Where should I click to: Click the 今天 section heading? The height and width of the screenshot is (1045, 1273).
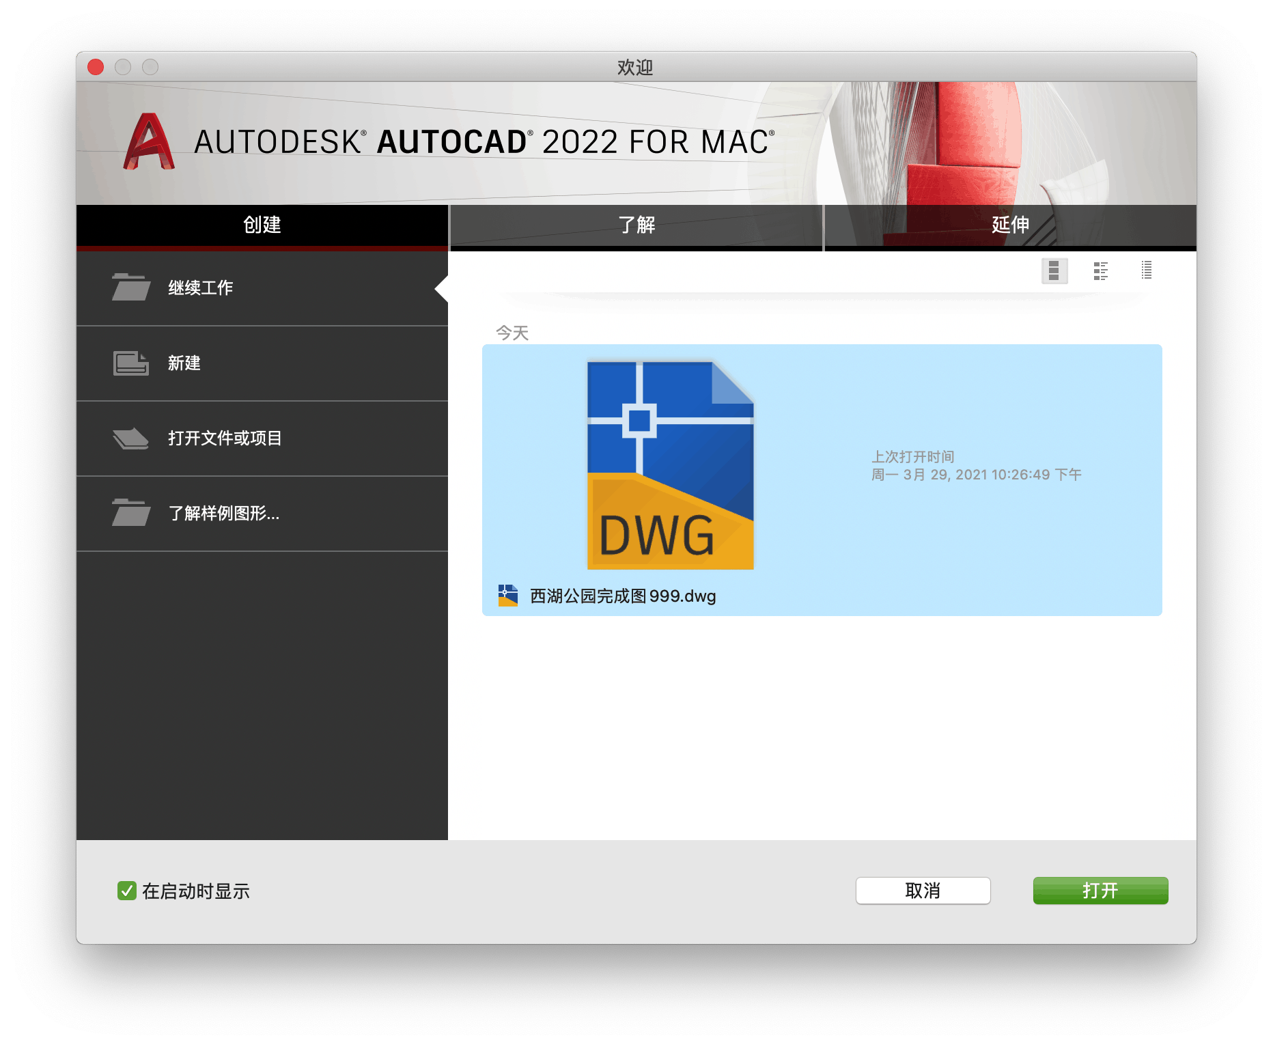512,333
